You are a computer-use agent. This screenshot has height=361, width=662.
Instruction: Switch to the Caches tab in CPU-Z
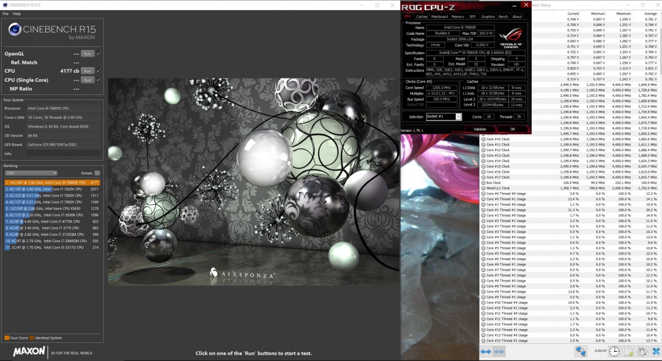[422, 16]
